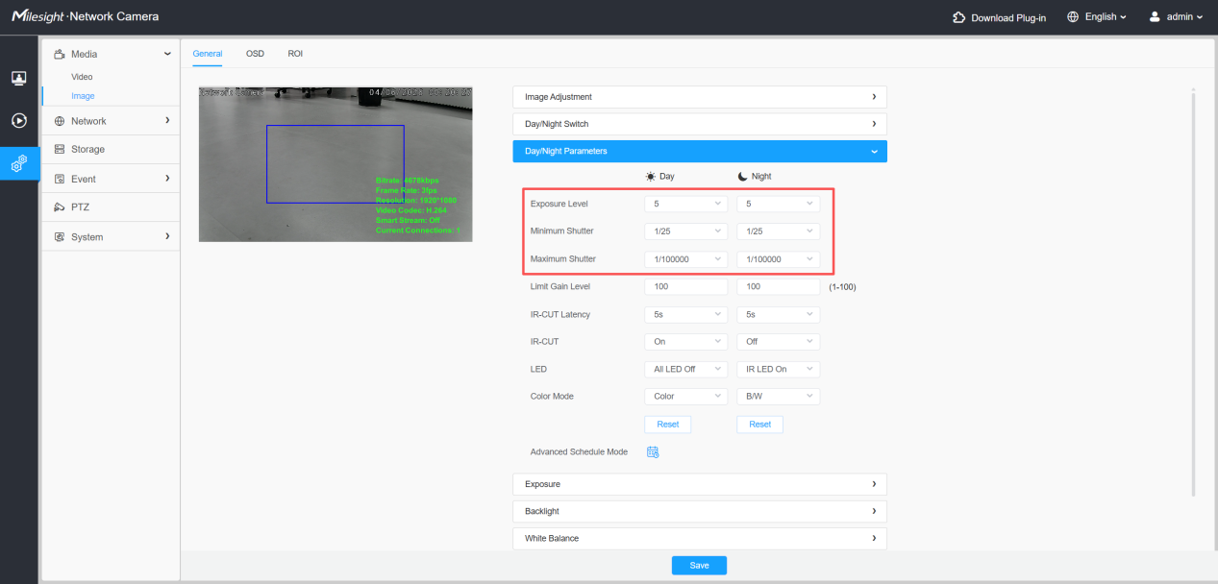
Task: Open the IR LED On dropdown
Action: coord(778,369)
